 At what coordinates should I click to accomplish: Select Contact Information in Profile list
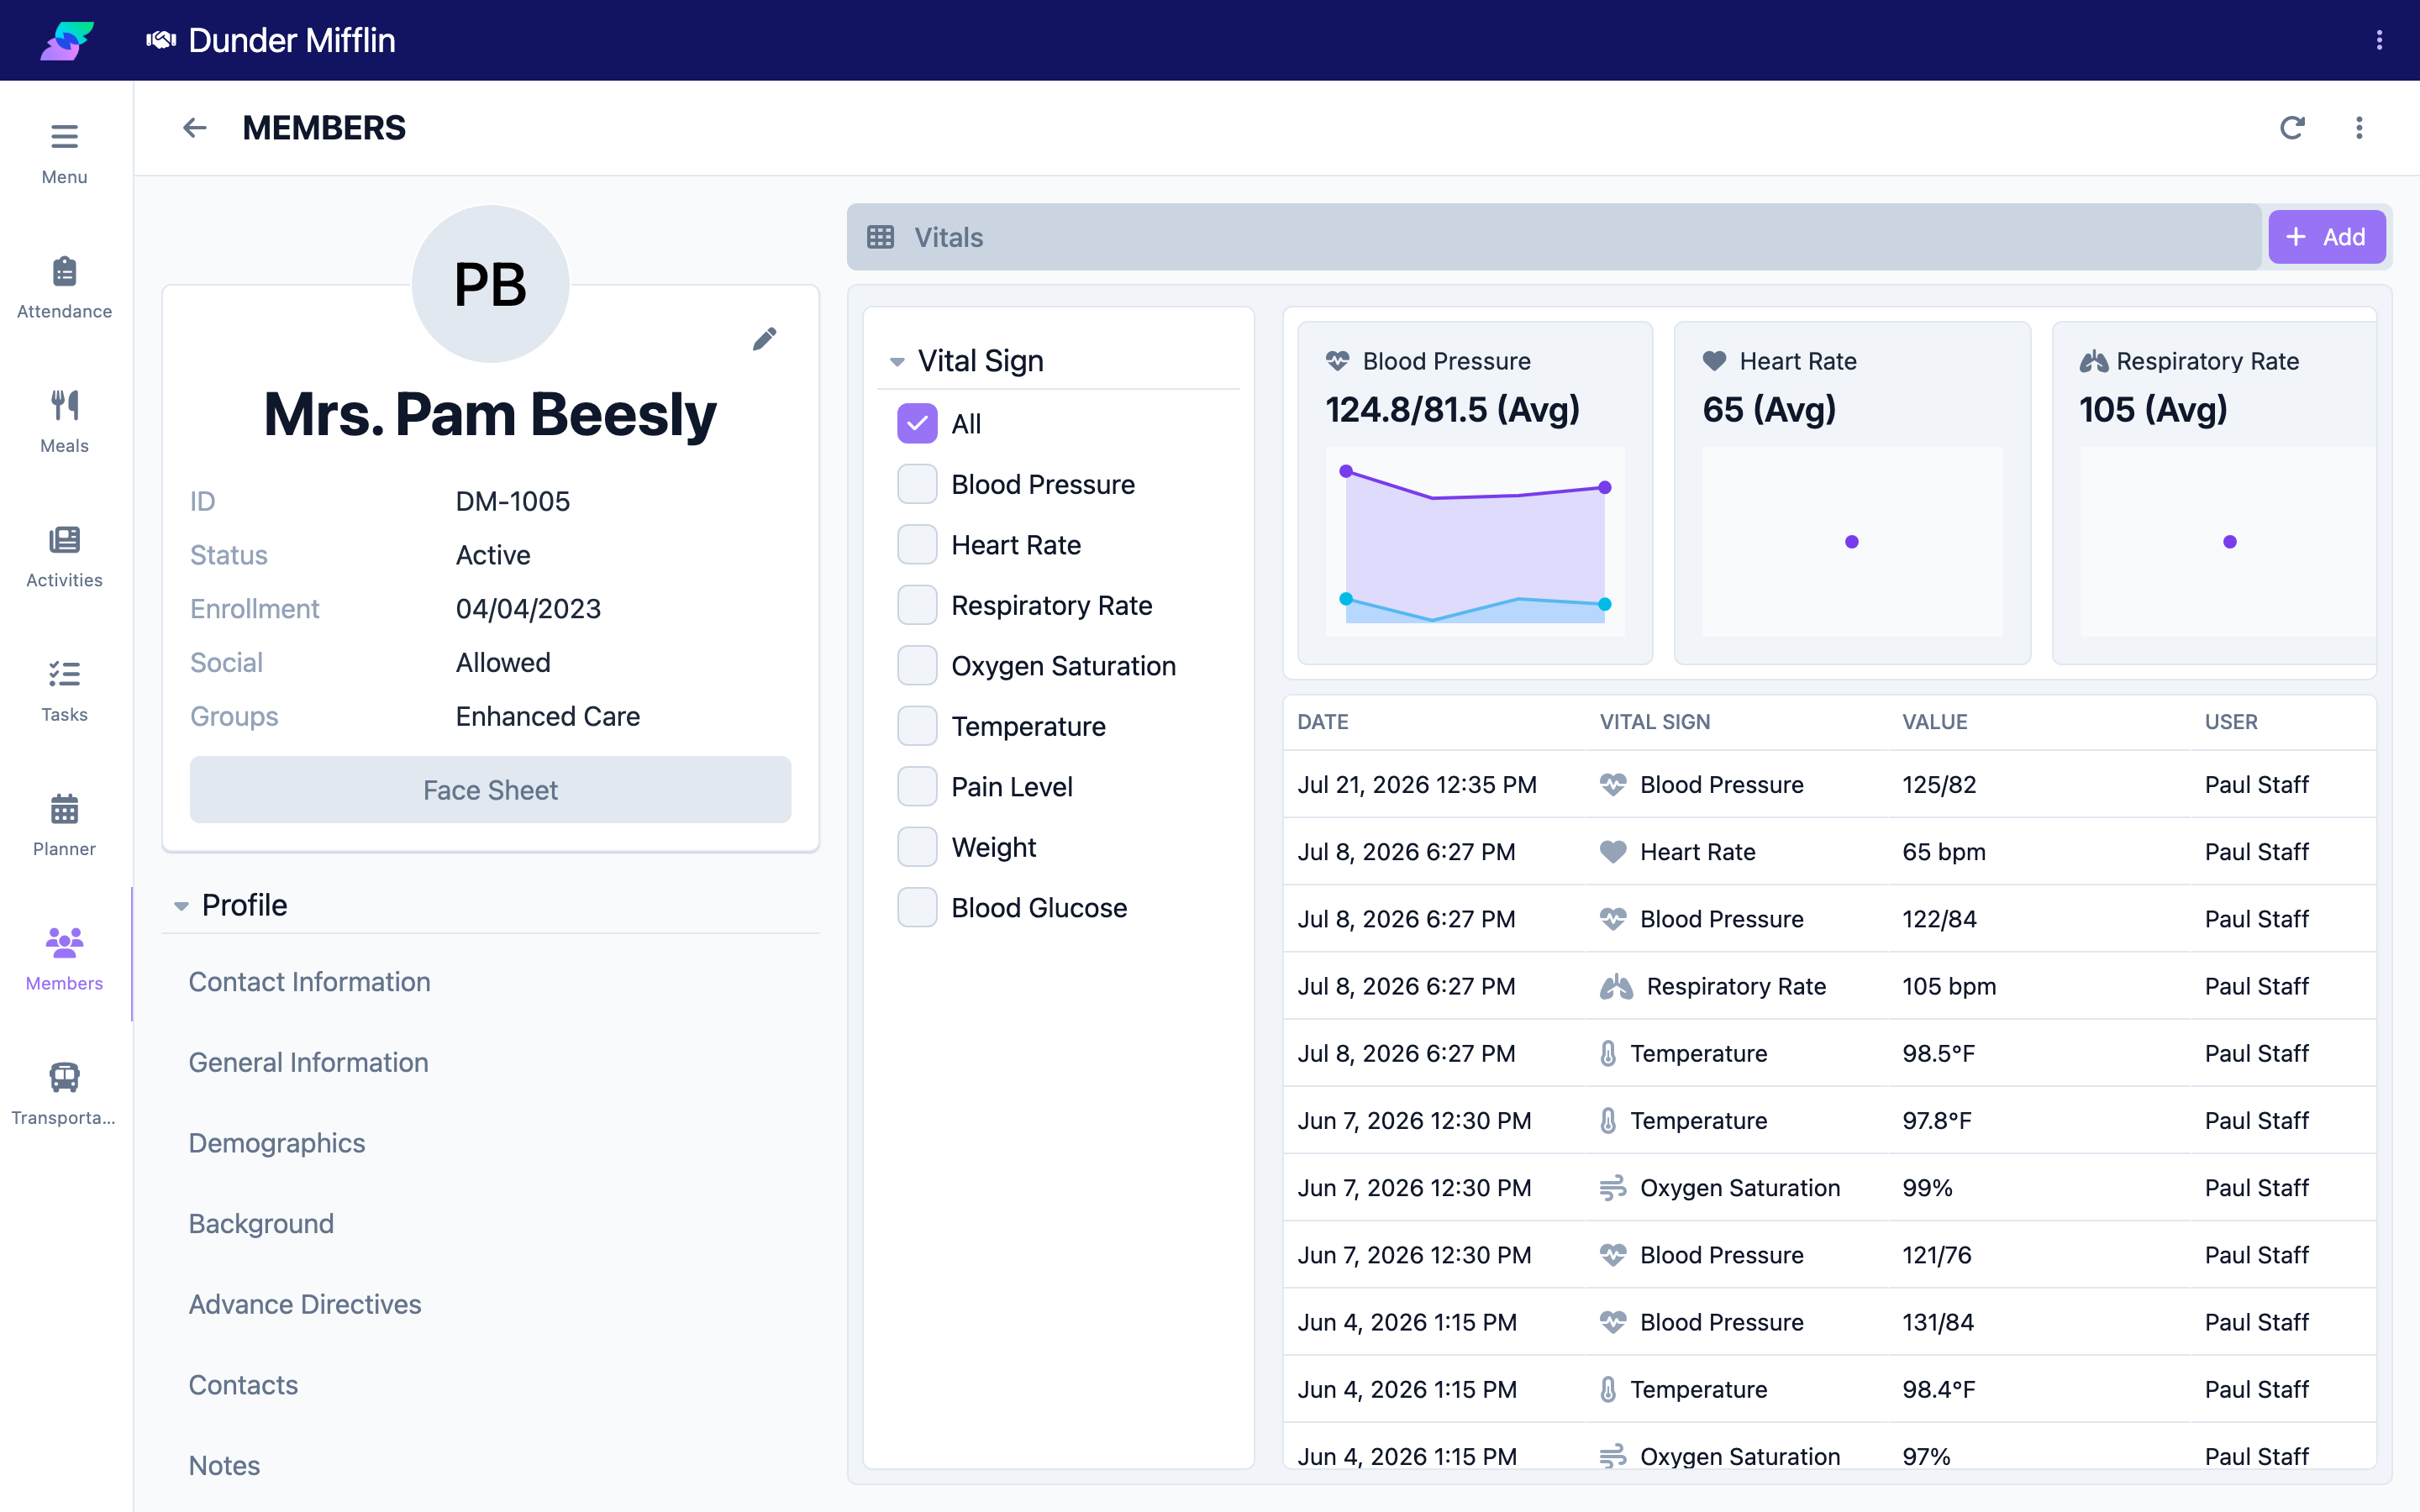[x=309, y=982]
